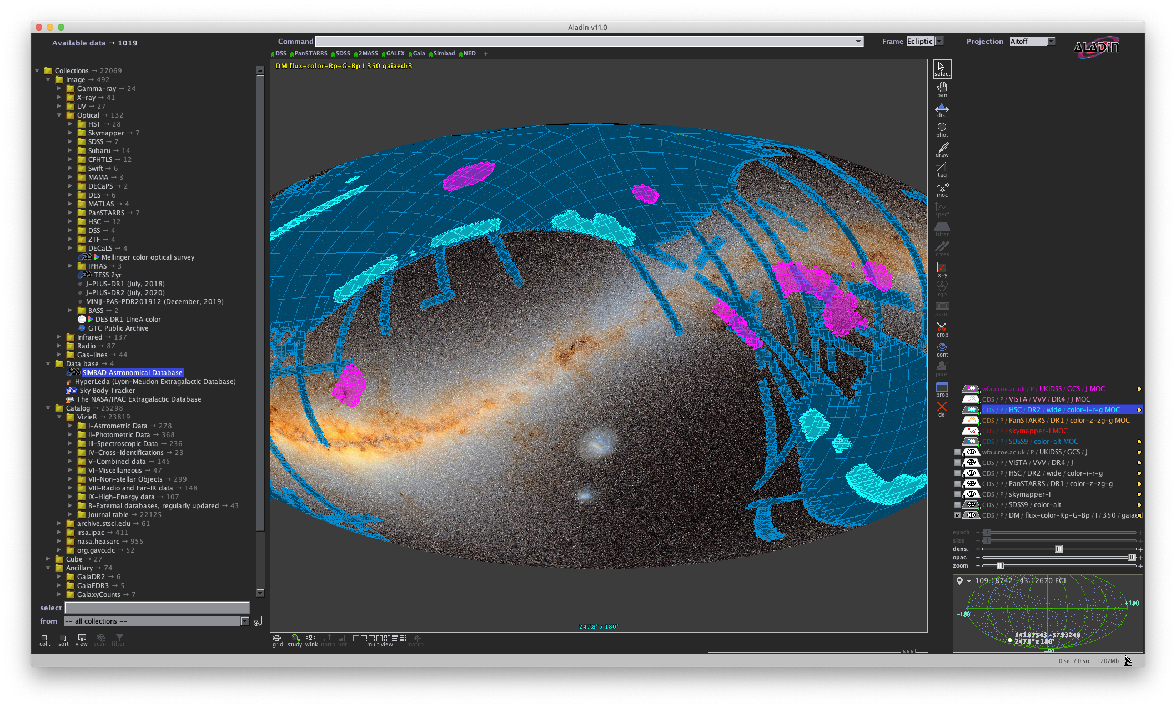Click the Simbad bookmark
Screen dimensions: 1176x708
[442, 54]
